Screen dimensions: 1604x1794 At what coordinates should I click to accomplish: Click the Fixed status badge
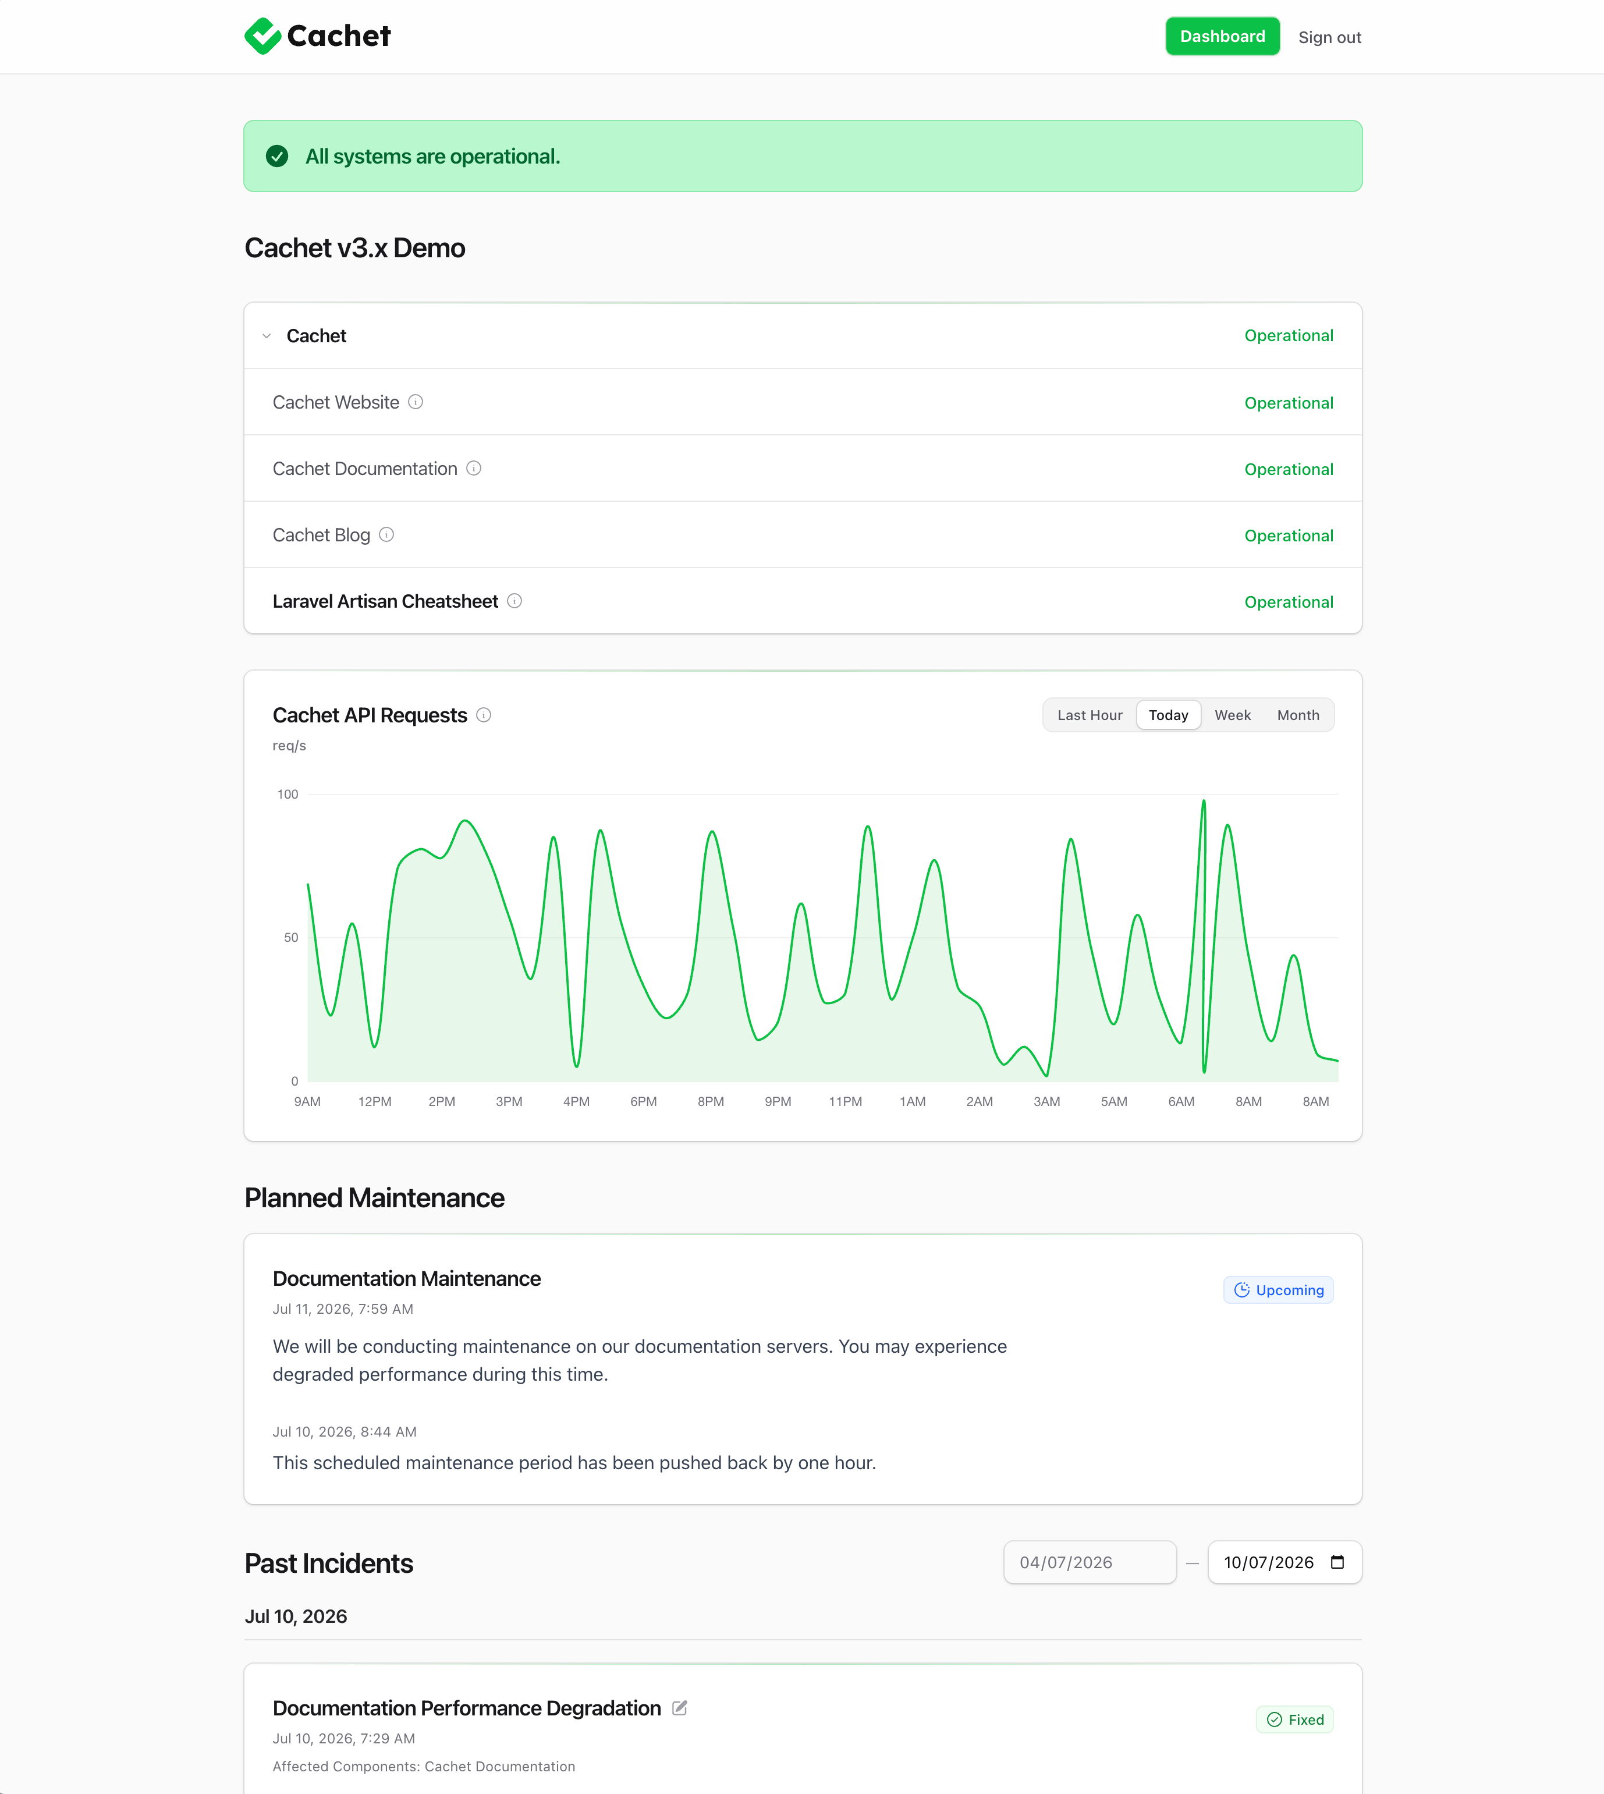[x=1294, y=1719]
